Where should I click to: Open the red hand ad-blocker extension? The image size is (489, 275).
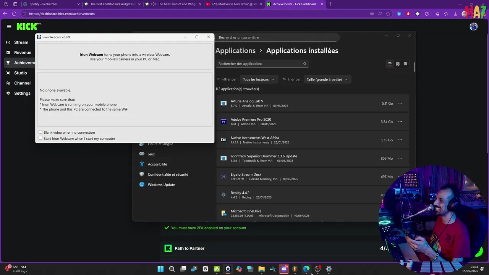(x=408, y=14)
